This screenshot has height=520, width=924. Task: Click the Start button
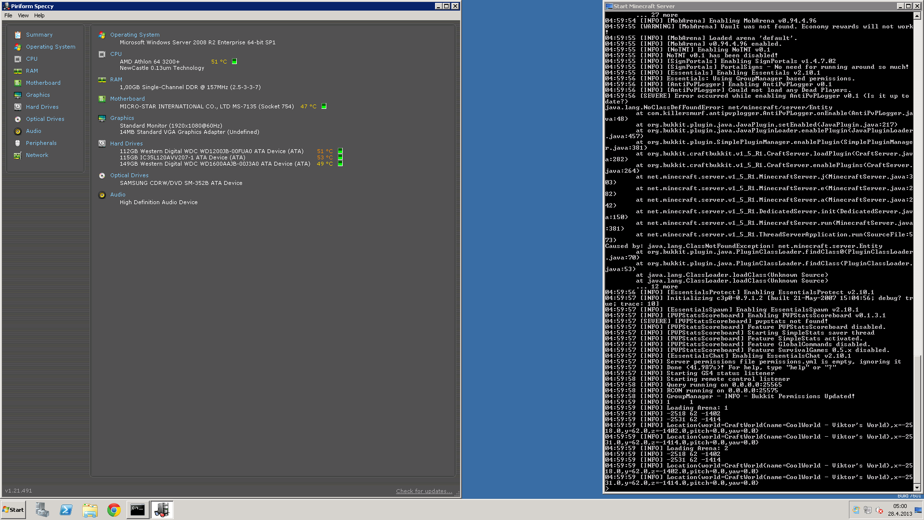[x=13, y=510]
